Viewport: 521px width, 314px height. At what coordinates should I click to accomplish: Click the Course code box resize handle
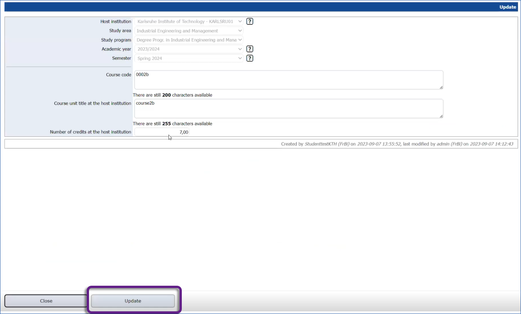(441, 87)
